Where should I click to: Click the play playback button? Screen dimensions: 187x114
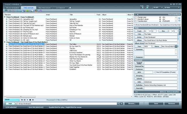pos(27,100)
